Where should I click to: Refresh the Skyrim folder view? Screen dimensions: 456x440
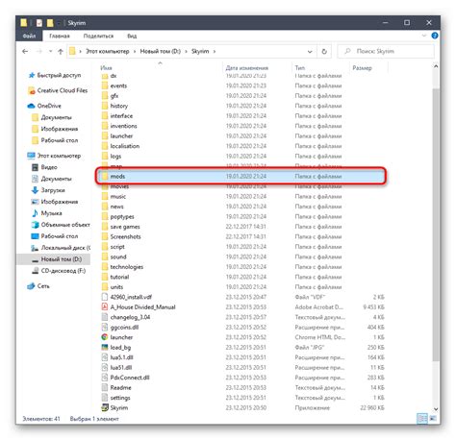coord(324,51)
